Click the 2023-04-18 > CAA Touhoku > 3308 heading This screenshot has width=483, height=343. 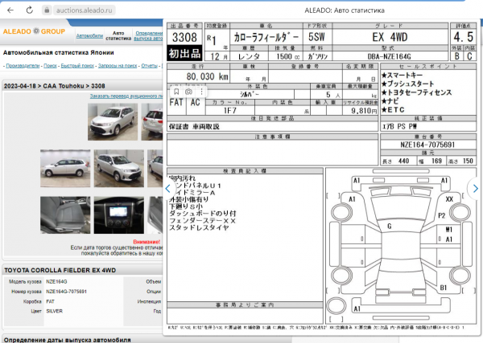click(x=55, y=86)
